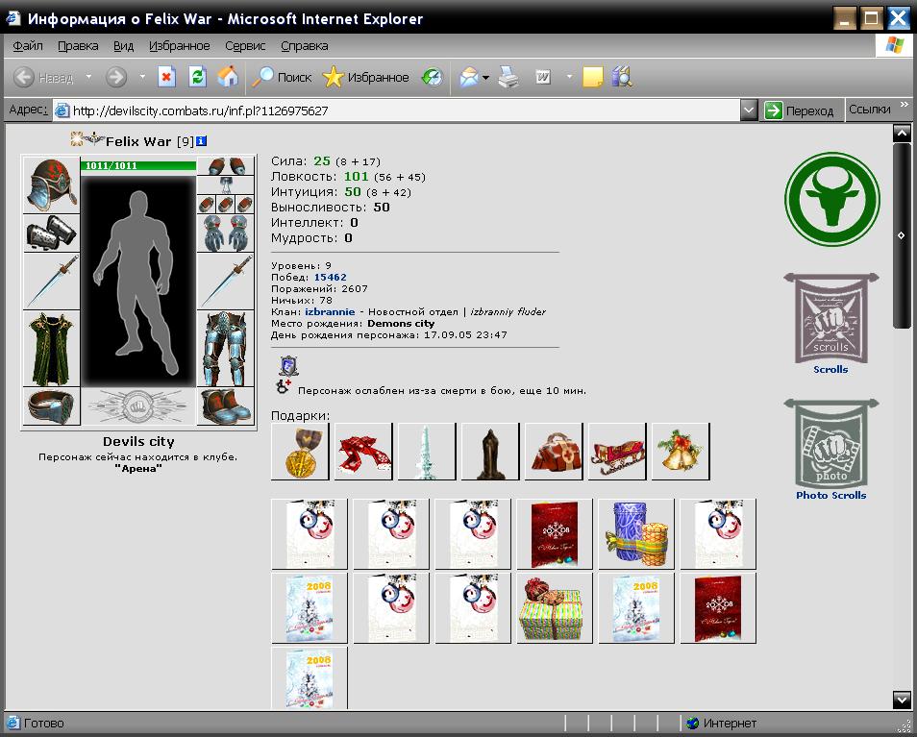Click the Forward arrow button
917x737 pixels.
click(116, 77)
